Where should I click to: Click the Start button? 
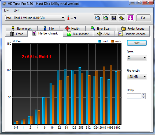point(137,43)
